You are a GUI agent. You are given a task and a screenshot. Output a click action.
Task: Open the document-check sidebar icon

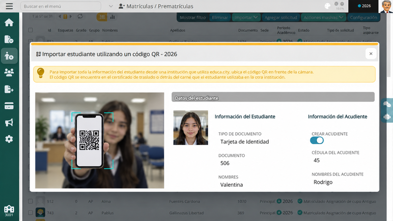pyautogui.click(x=9, y=39)
